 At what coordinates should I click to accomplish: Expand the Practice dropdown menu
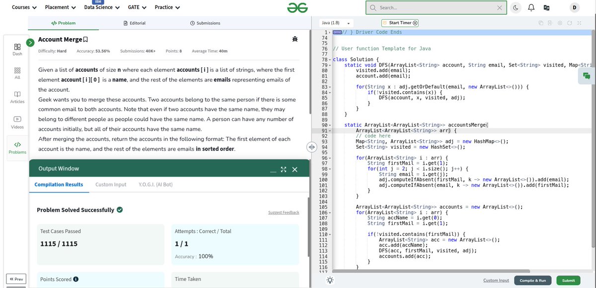point(167,7)
